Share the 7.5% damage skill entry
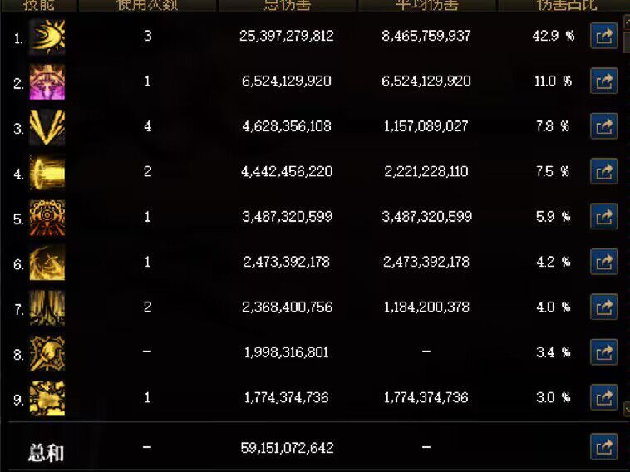 (603, 171)
